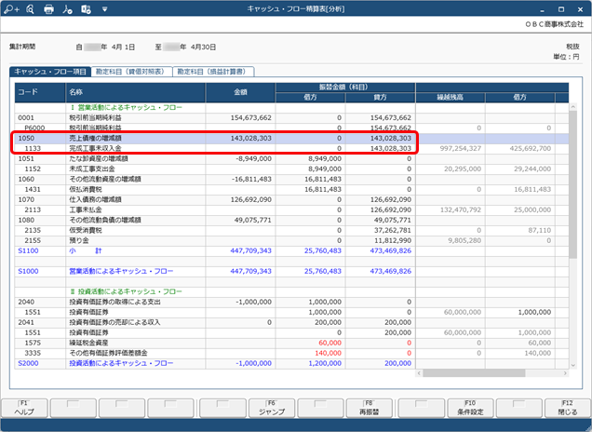Click the scroll-left arrow of the horizontal scrollbar
The width and height of the screenshot is (592, 432).
(419, 373)
